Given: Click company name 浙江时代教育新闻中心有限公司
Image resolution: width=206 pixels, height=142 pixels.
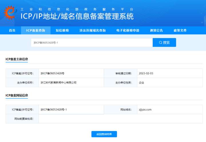Looking at the screenshot, I should click(x=59, y=83).
